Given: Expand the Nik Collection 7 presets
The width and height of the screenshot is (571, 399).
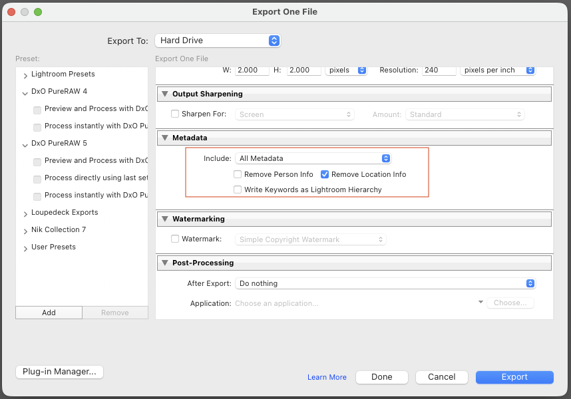Looking at the screenshot, I should point(25,230).
